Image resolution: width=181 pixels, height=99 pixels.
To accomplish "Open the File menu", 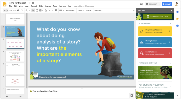I will (x=11, y=6).
